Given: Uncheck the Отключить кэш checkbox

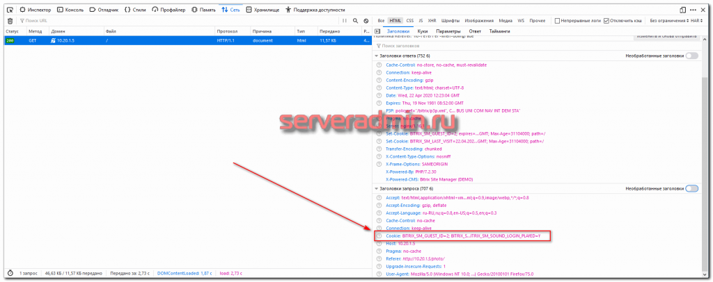Looking at the screenshot, I should point(606,21).
